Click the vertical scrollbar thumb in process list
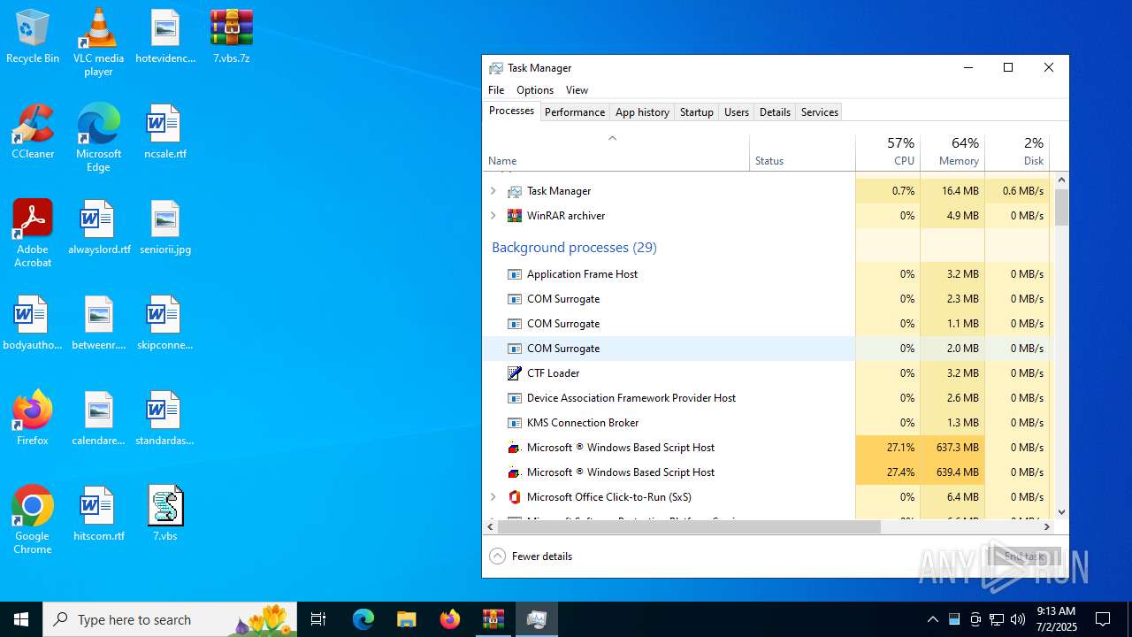The image size is (1132, 637). pos(1061,208)
